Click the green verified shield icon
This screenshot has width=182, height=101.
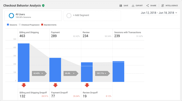coord(43,6)
